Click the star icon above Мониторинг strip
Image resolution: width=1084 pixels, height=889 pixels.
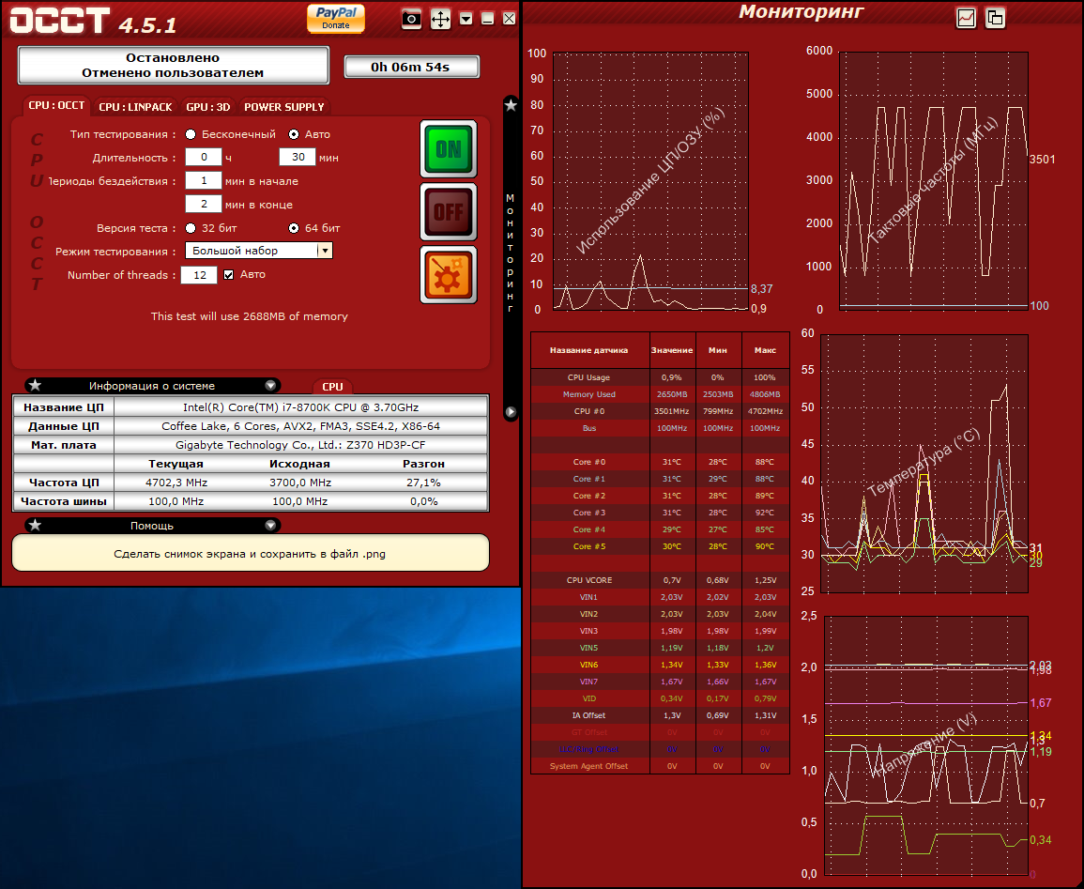point(511,105)
